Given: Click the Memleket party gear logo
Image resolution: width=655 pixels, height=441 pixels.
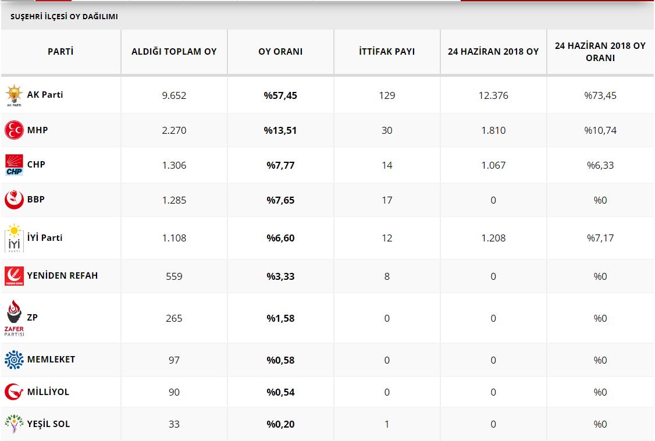Looking at the screenshot, I should click(14, 360).
